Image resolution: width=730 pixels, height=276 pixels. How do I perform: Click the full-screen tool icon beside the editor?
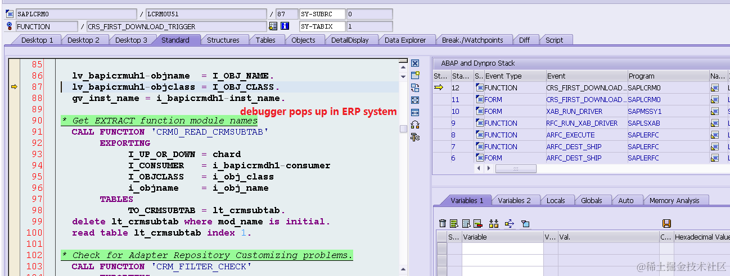415,100
